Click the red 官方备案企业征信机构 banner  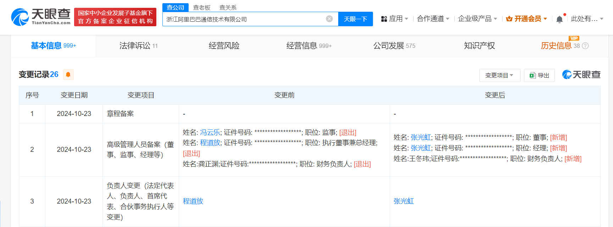point(115,17)
